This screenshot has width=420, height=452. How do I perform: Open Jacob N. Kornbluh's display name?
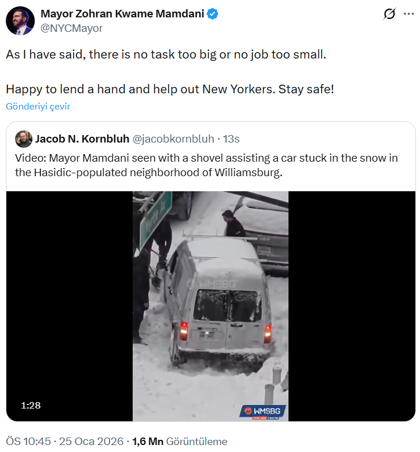coord(82,139)
